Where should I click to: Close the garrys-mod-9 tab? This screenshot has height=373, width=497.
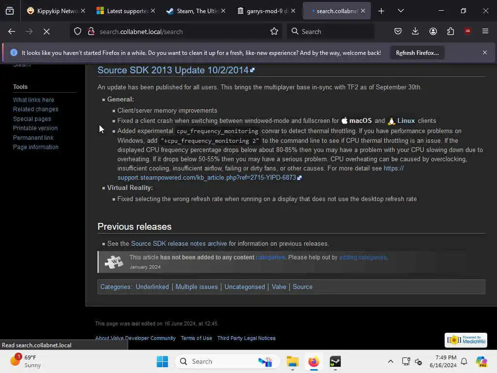coord(293,11)
